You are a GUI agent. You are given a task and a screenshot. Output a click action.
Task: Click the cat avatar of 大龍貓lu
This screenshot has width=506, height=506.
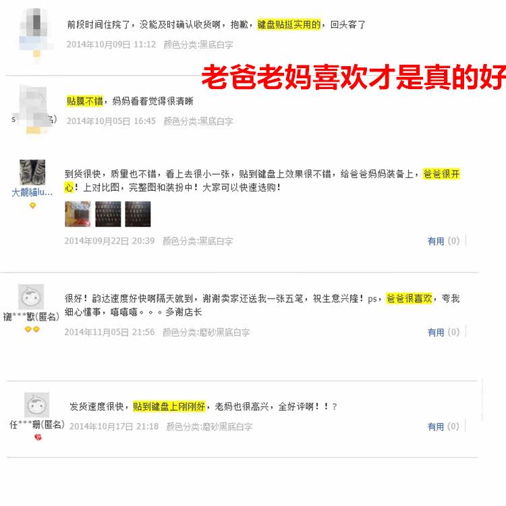32,172
